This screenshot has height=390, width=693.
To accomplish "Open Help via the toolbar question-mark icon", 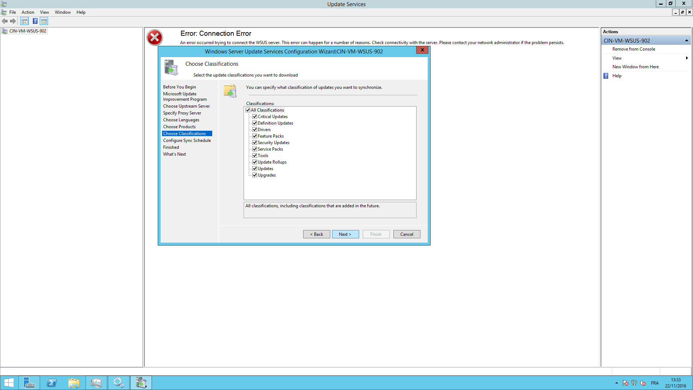I will 35,21.
